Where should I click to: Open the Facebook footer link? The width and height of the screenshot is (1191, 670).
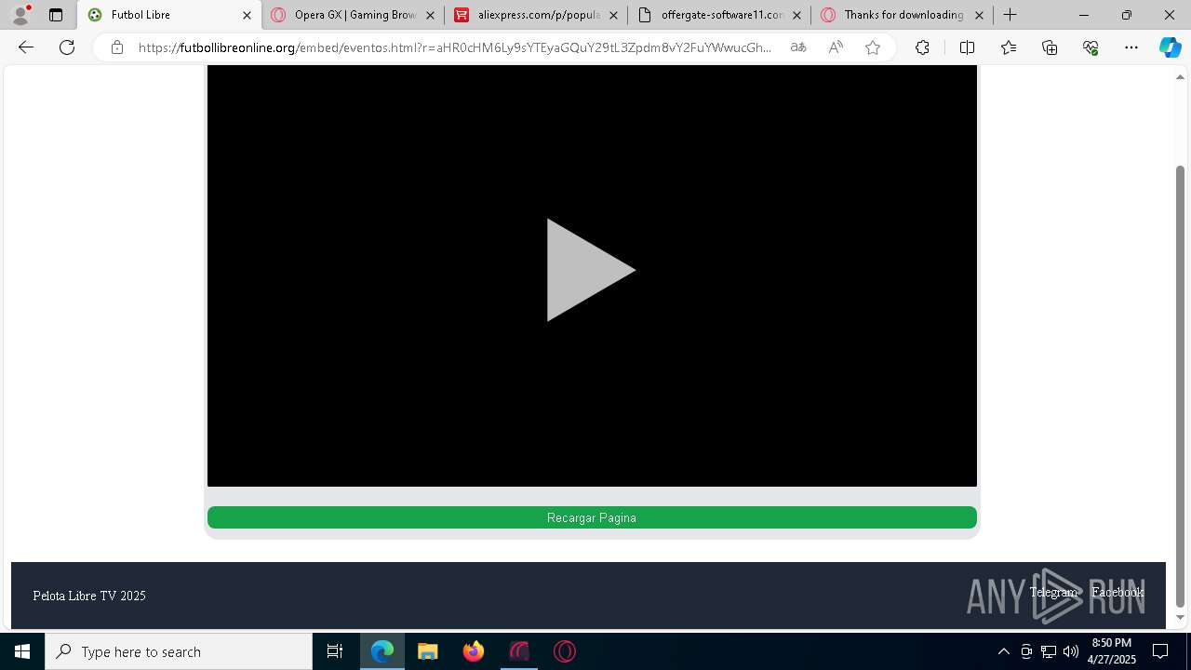(x=1117, y=592)
